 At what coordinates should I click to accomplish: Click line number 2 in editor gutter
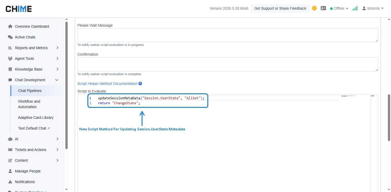pos(90,103)
